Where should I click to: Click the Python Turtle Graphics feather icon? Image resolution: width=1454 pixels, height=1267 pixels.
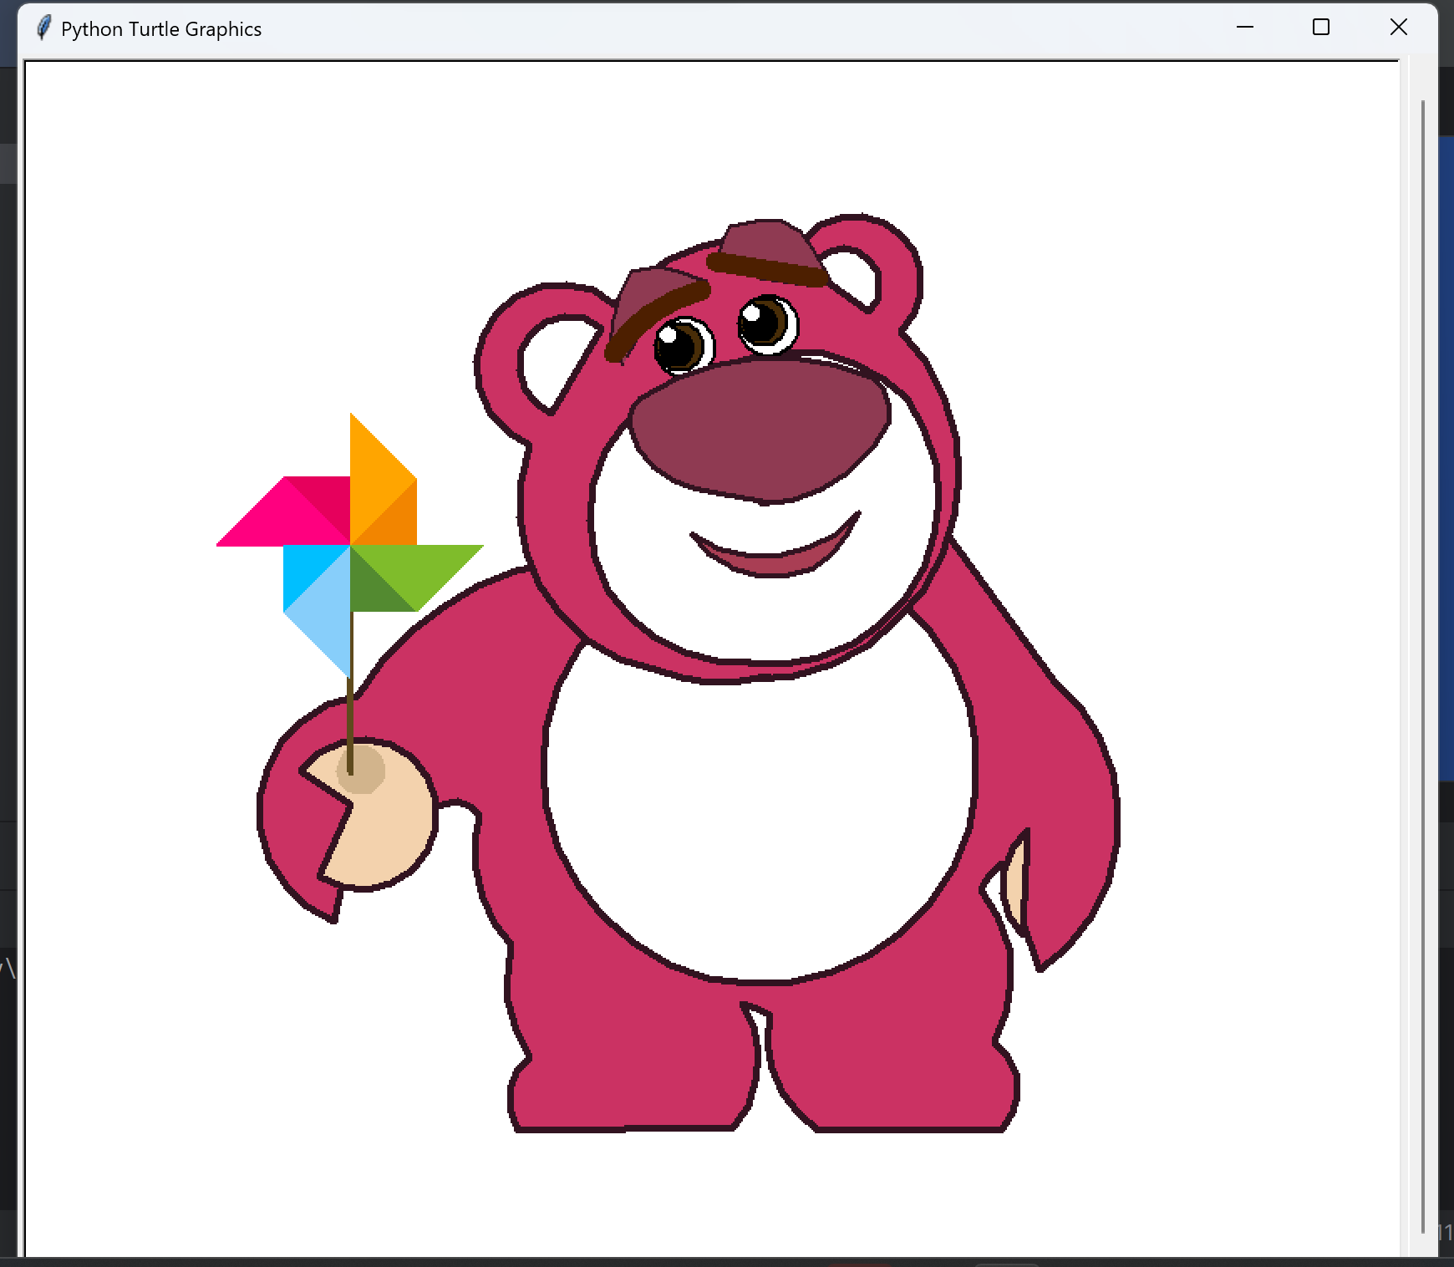(44, 28)
